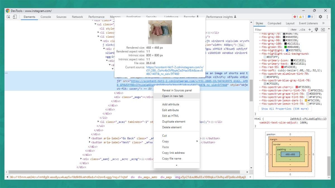Toggle the device toolbar icon
The width and height of the screenshot is (335, 188).
click(15, 17)
